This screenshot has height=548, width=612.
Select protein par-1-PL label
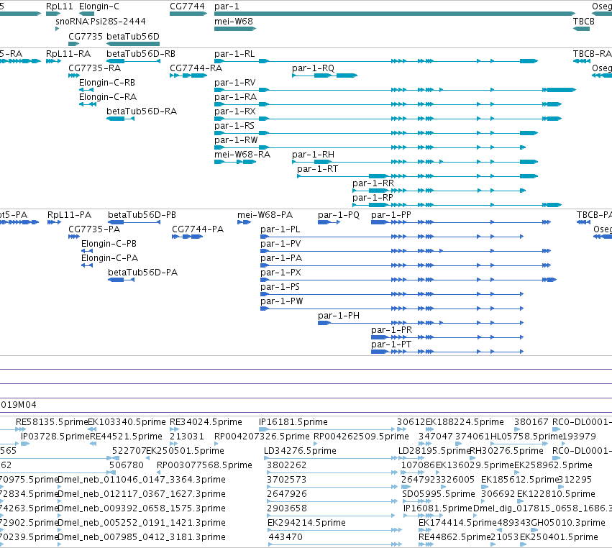click(280, 229)
